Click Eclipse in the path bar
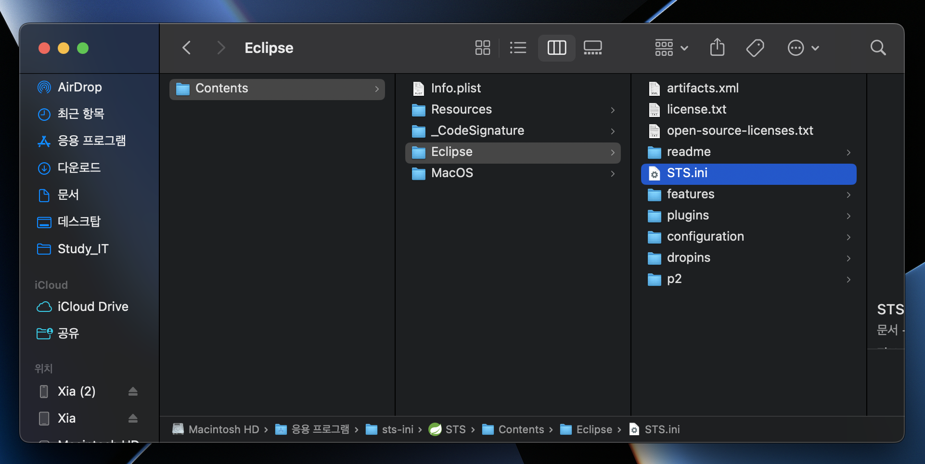Screen dimensions: 925x464 (x=586, y=429)
